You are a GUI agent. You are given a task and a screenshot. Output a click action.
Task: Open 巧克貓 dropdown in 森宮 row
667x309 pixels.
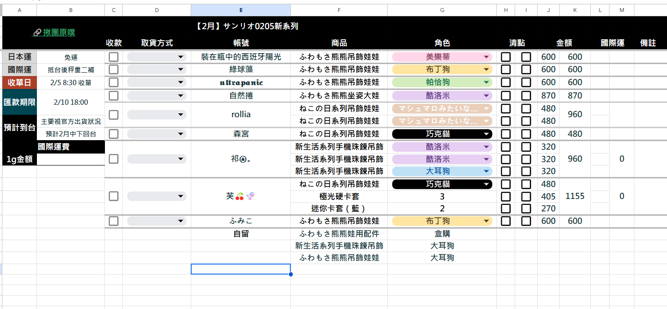(442, 134)
